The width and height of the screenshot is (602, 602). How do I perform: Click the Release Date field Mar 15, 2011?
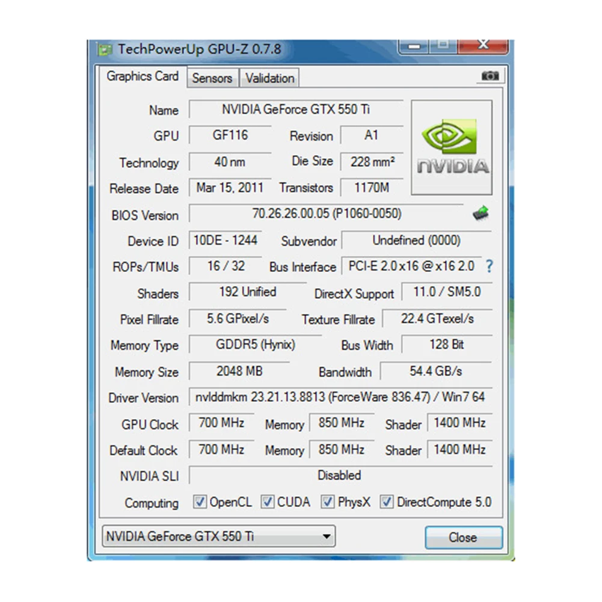pos(230,188)
